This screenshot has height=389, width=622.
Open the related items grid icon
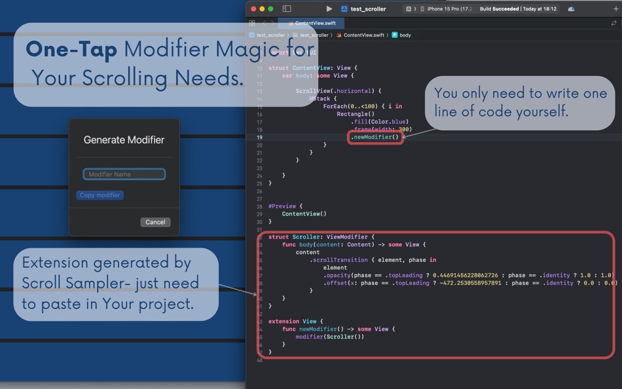tap(252, 24)
